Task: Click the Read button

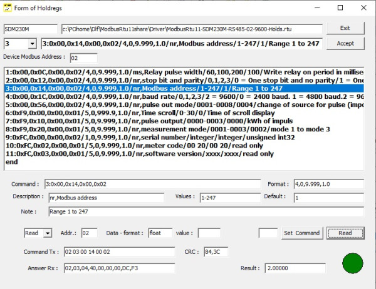Action: [345, 233]
